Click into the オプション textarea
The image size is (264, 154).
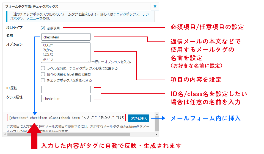tap(65, 52)
